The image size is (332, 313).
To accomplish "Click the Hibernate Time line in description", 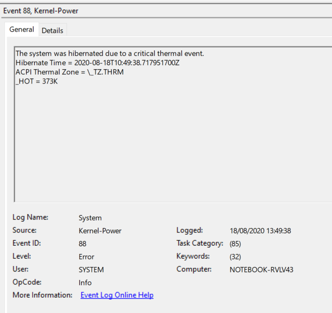I will pyautogui.click(x=97, y=63).
